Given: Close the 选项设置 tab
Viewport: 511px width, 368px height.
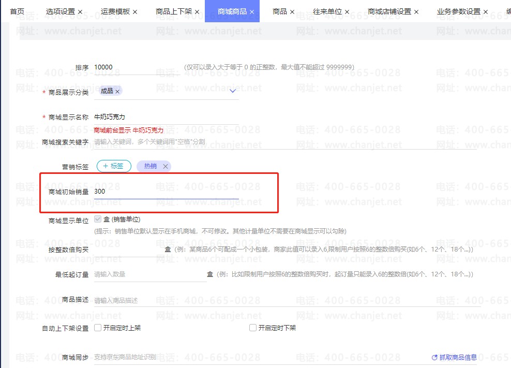Looking at the screenshot, I should point(80,11).
